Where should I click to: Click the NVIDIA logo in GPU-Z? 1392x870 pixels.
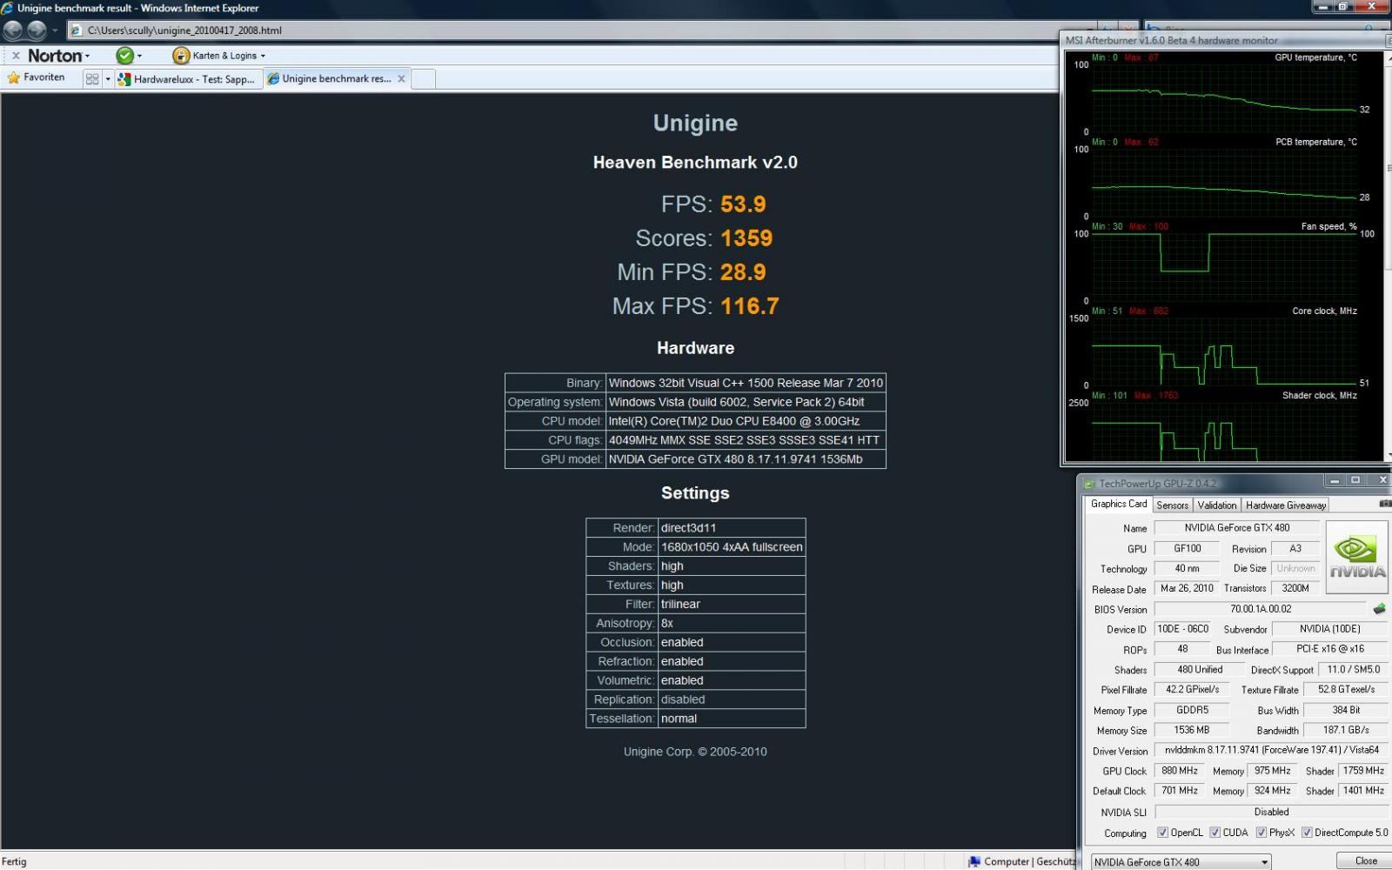pos(1356,557)
